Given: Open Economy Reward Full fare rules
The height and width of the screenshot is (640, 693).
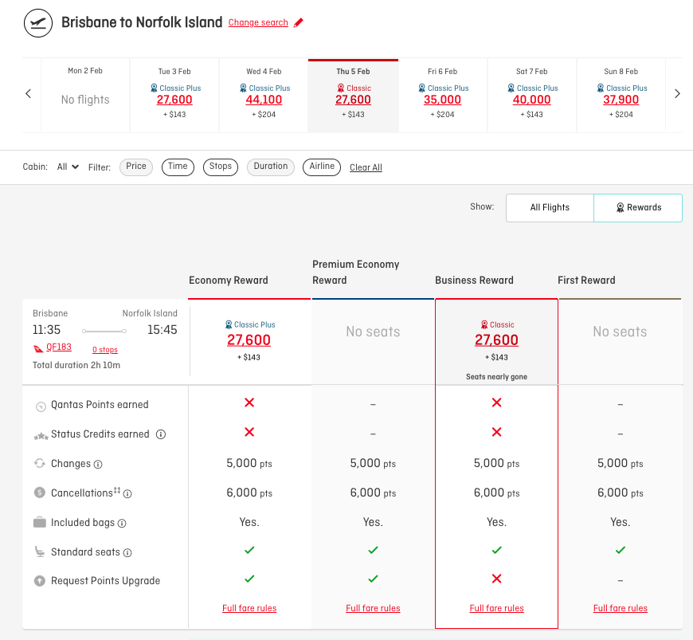Looking at the screenshot, I should coord(249,608).
